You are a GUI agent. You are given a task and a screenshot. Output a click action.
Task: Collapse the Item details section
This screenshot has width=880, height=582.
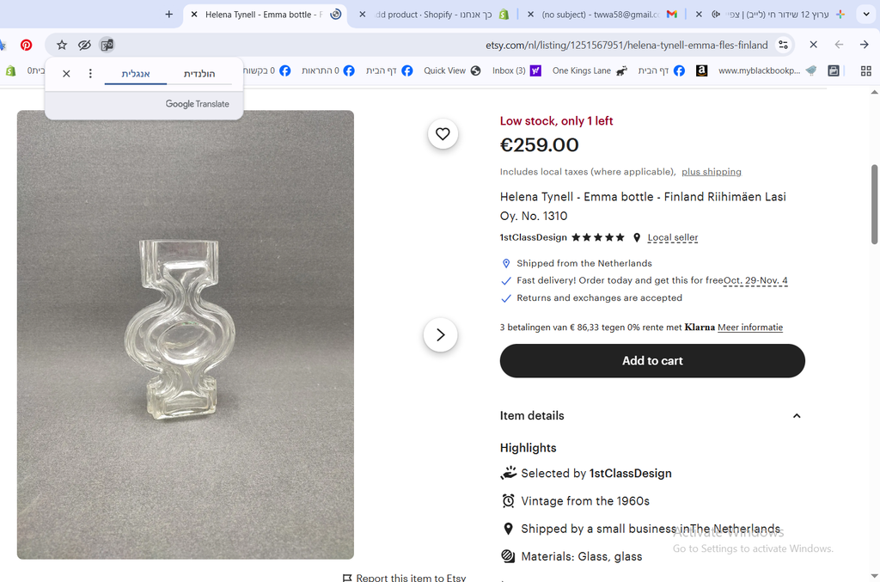[796, 416]
